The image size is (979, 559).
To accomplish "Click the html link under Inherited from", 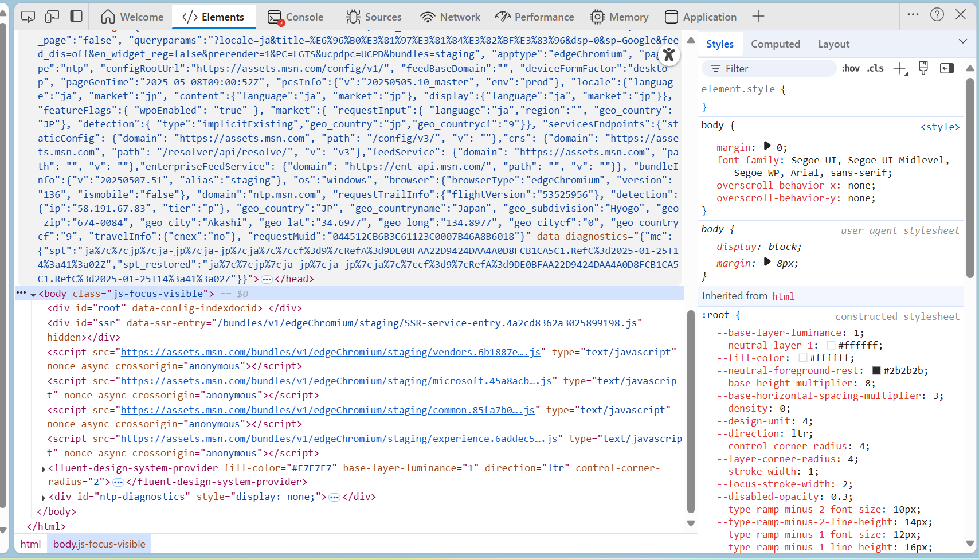I will [x=783, y=296].
